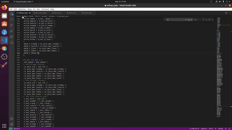Screen dimensions: 232x130
Task: Click code line '.eth_speed ( phy_speed )'
Action: coord(36,62)
